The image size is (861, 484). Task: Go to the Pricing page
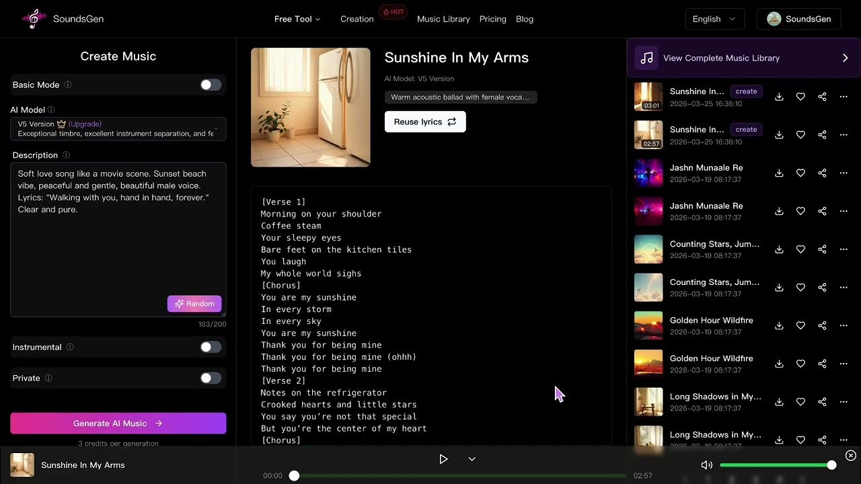point(492,19)
